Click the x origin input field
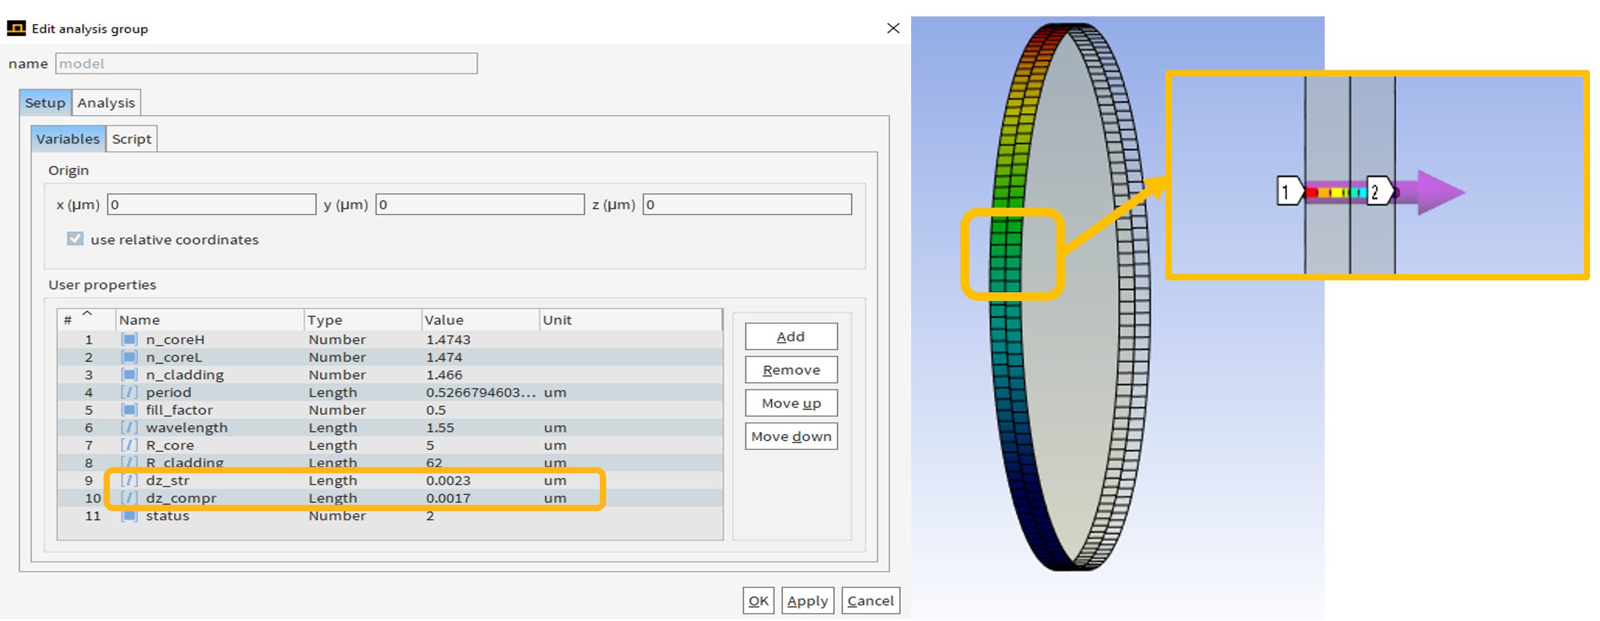This screenshot has height=621, width=1600. pos(212,204)
